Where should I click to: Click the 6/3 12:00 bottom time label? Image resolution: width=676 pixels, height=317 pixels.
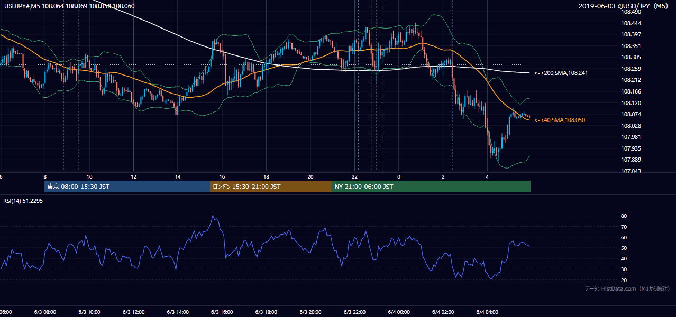point(133,312)
